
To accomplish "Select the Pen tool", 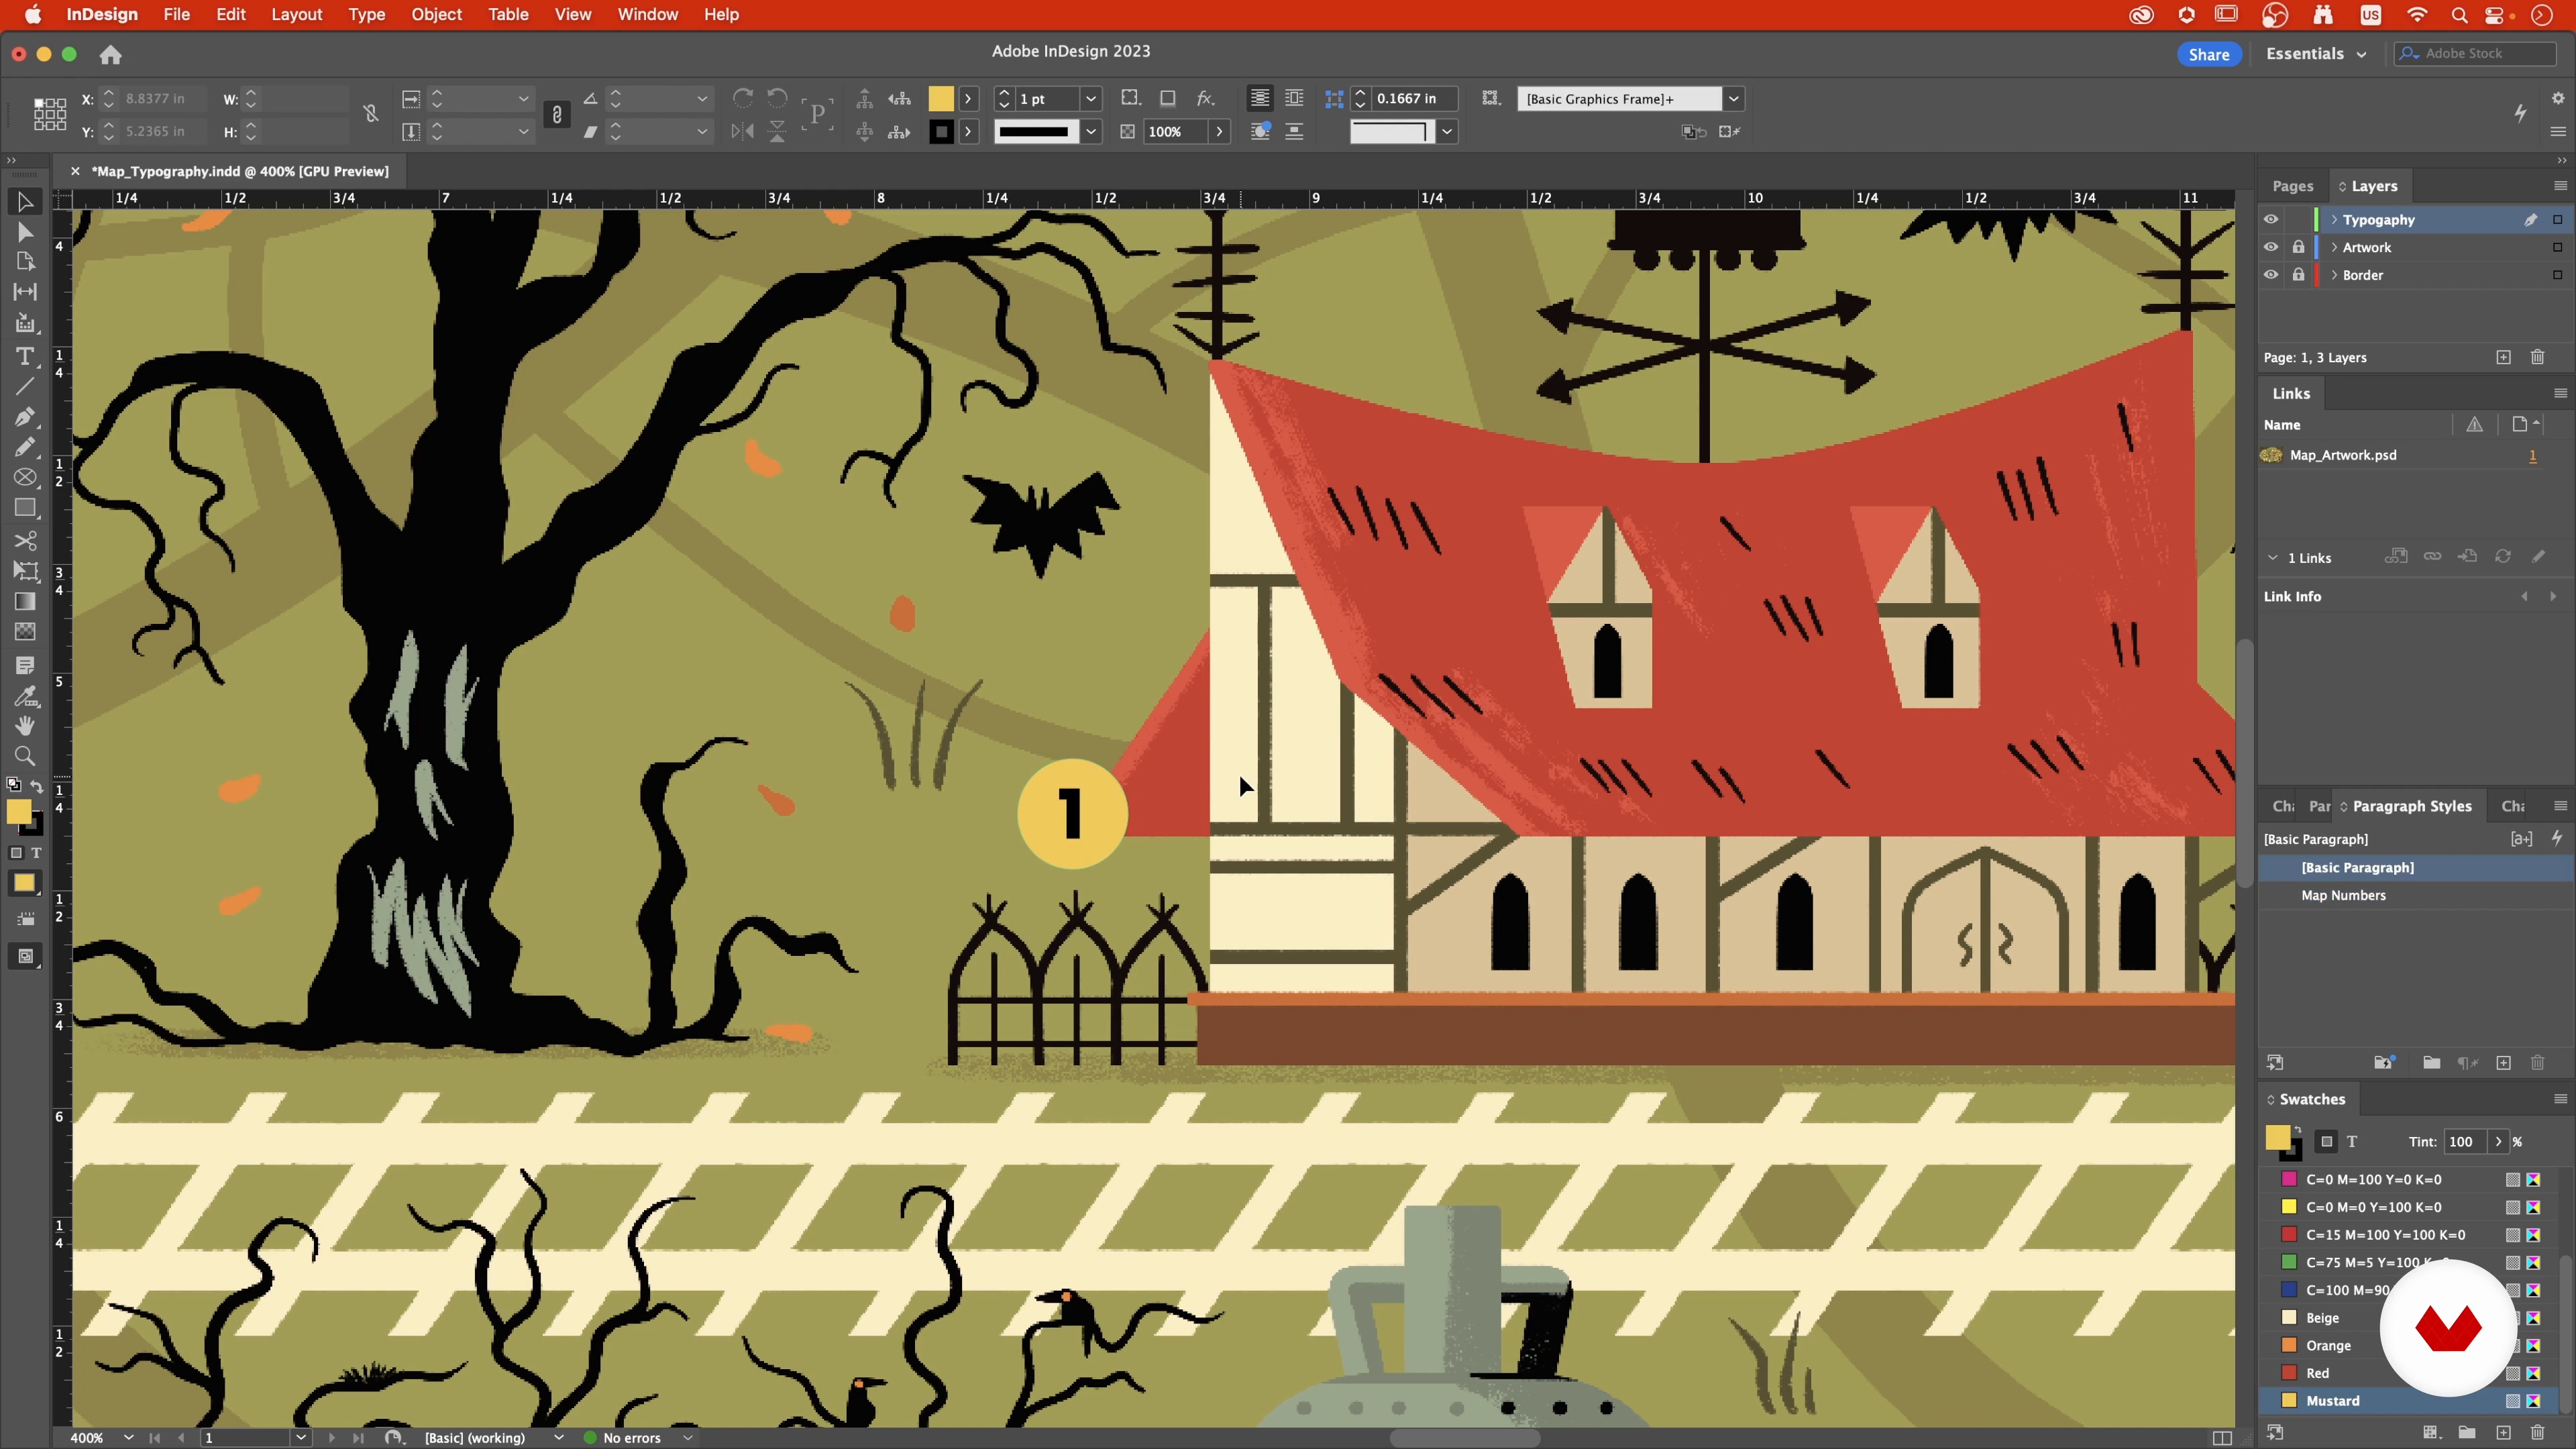I will pyautogui.click(x=25, y=416).
